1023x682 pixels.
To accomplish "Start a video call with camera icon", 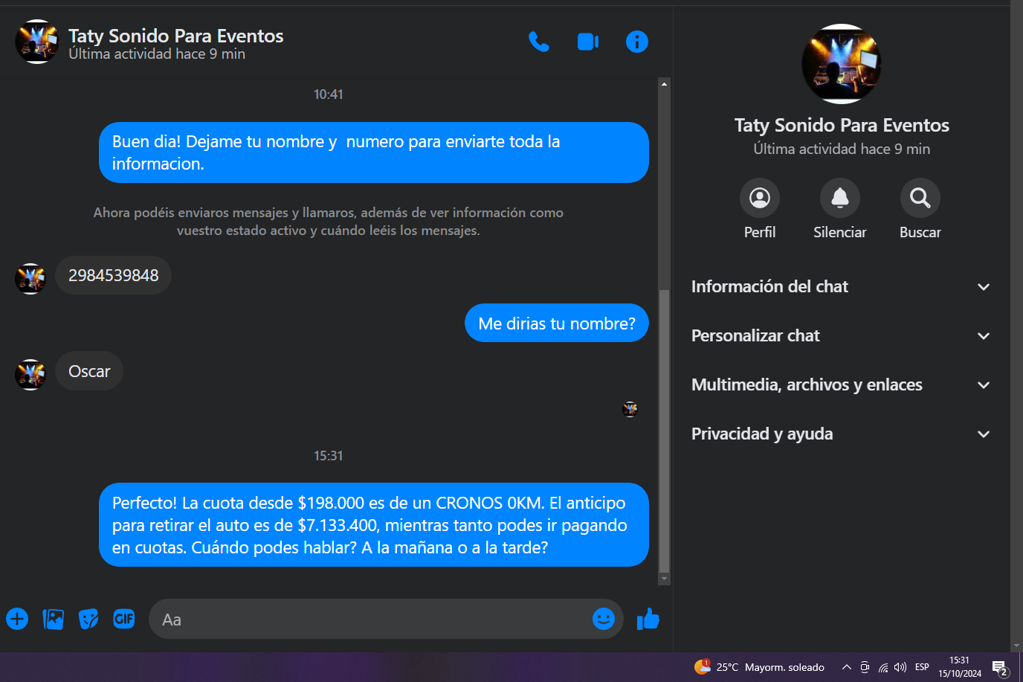I will point(588,42).
